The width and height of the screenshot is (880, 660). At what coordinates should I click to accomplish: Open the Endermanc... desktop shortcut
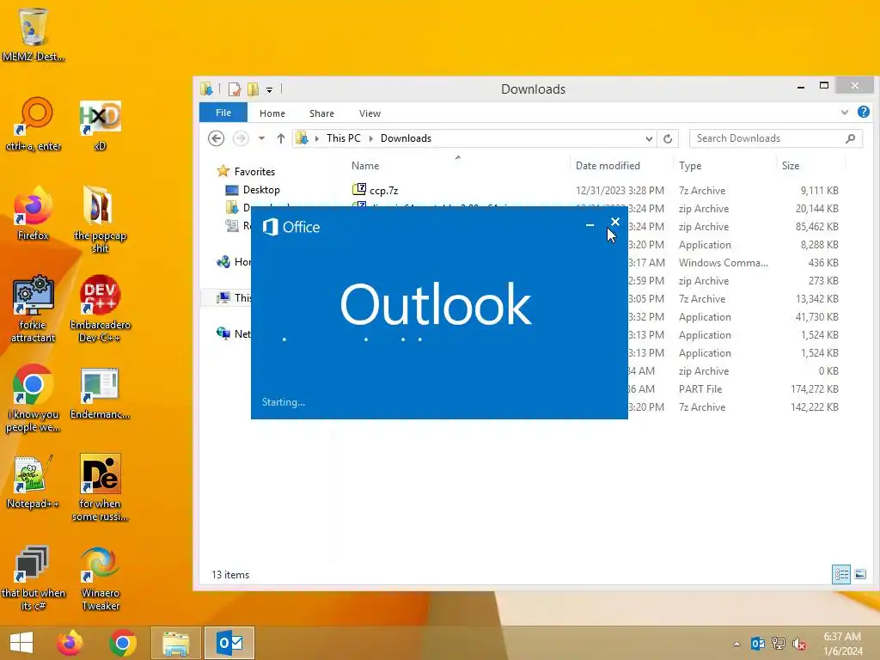(100, 393)
